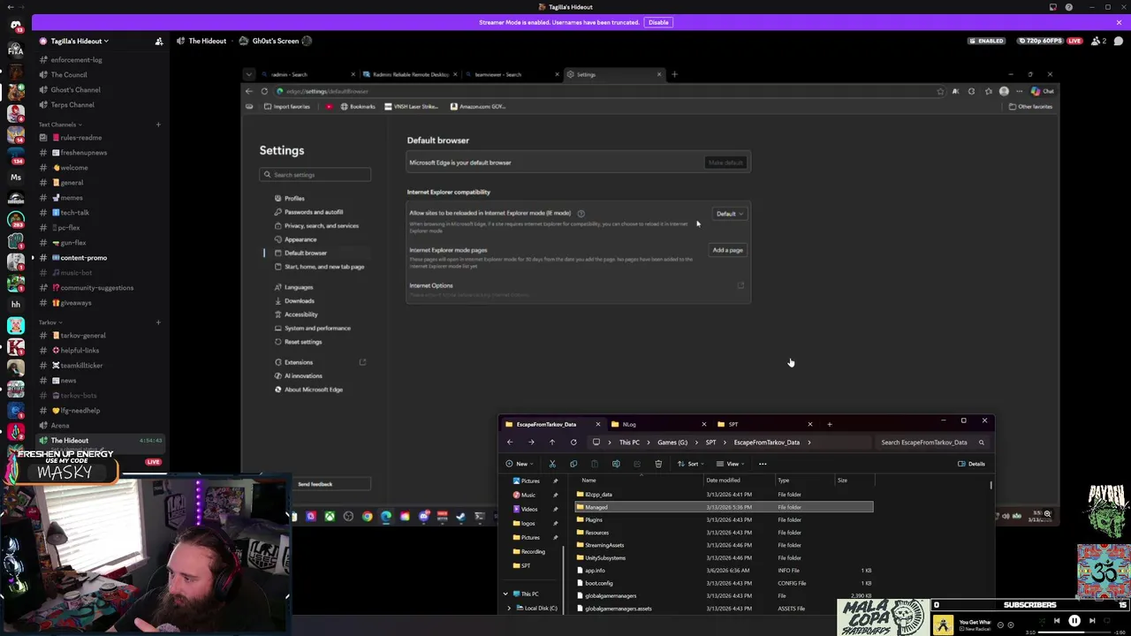Click Games (G:) in the breadcrumb path

[672, 443]
